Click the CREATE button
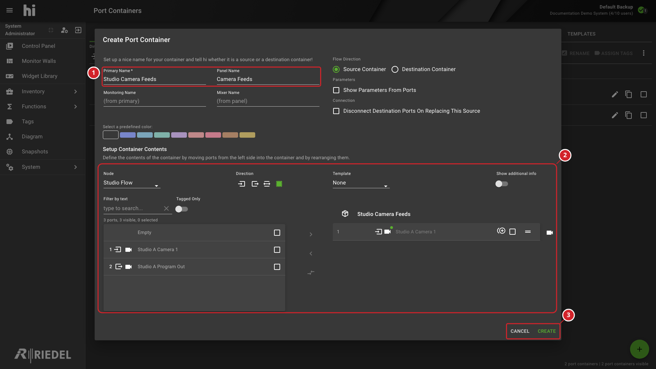 [x=547, y=331]
